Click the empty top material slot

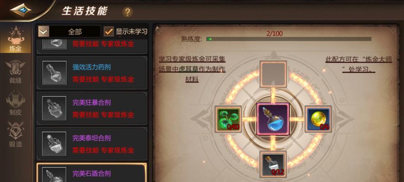(273, 74)
